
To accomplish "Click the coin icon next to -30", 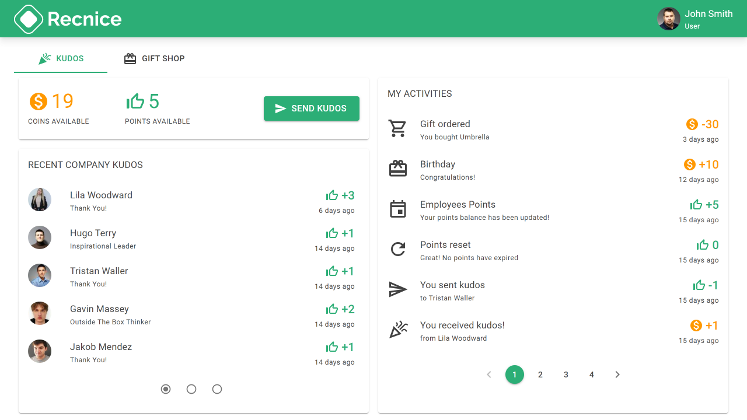I will 692,124.
